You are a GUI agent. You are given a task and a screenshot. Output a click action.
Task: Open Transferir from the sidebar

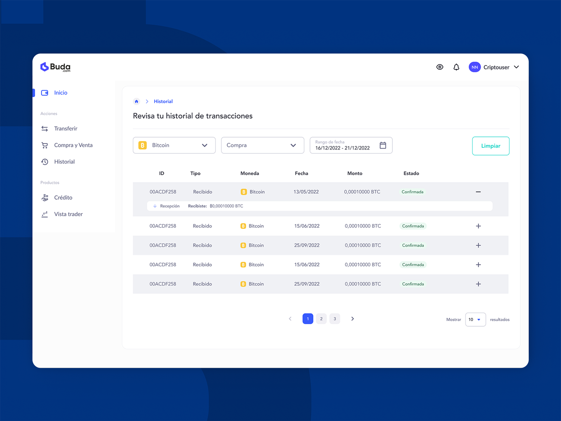tap(66, 128)
